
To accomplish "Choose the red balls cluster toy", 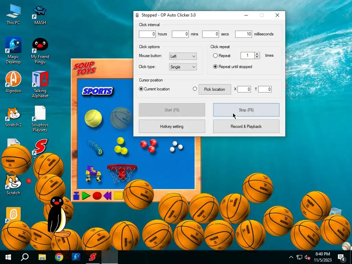I will coord(148,145).
